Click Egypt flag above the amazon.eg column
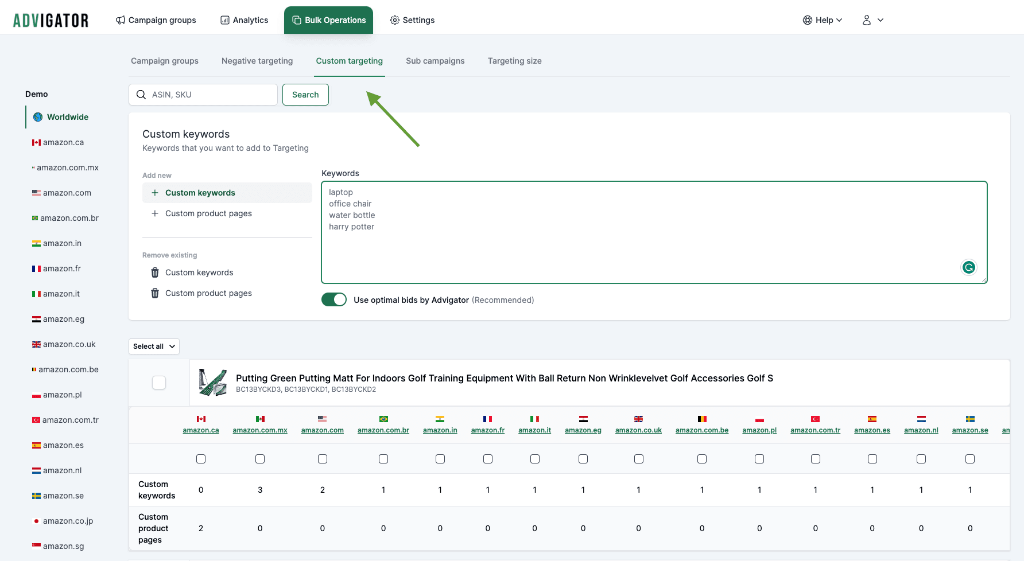 click(583, 419)
